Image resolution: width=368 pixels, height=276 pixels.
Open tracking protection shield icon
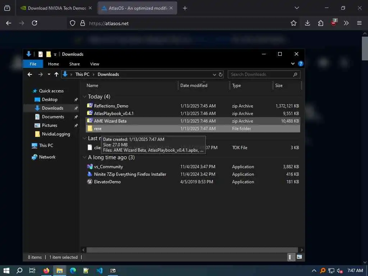click(x=73, y=23)
